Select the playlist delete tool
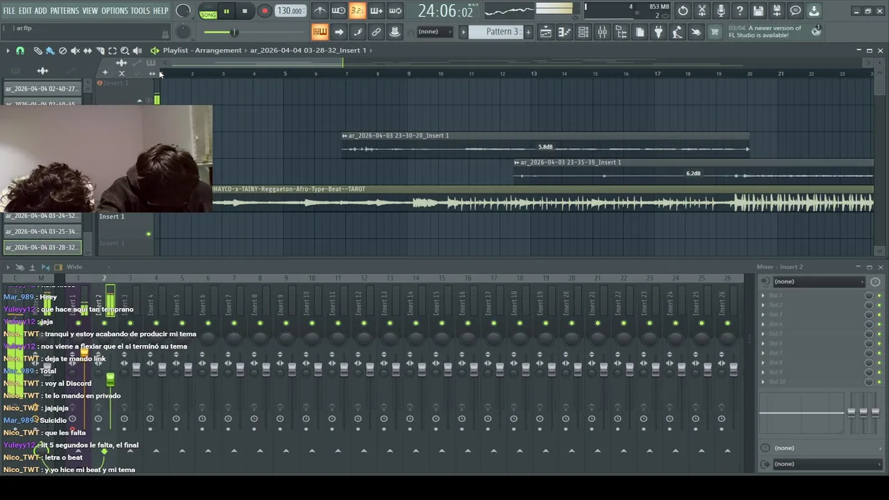Viewport: 889px width, 500px height. click(x=63, y=51)
